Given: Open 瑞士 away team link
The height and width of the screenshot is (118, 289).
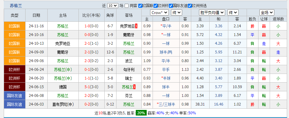Looking at the screenshot, I should coord(129,78).
